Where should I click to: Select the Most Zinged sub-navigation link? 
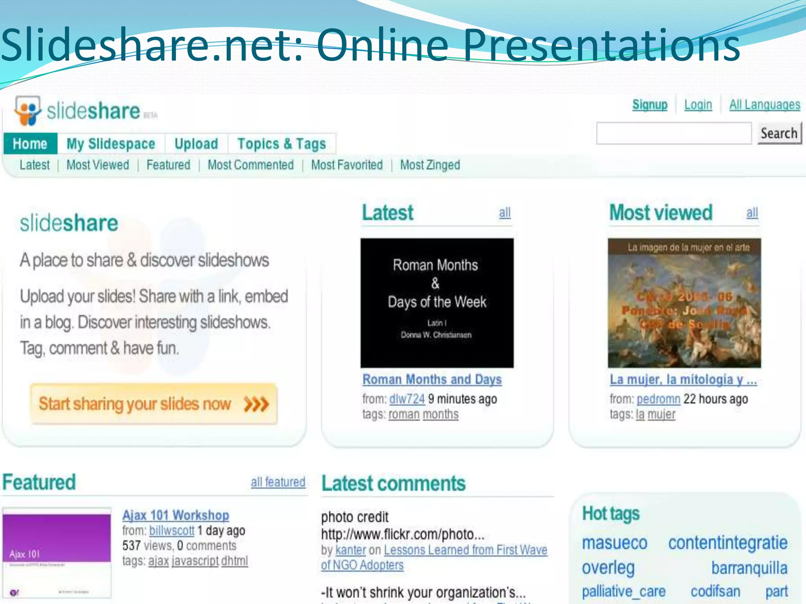tap(430, 165)
